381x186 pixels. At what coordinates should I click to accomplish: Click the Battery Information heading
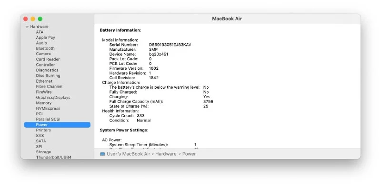(x=120, y=30)
